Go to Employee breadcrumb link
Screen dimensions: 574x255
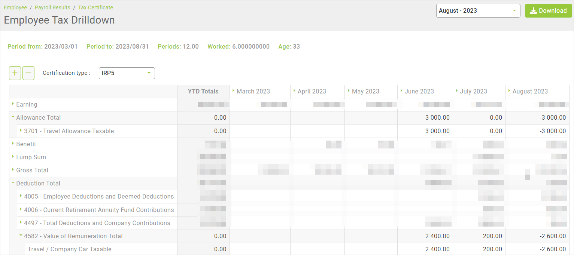[15, 7]
